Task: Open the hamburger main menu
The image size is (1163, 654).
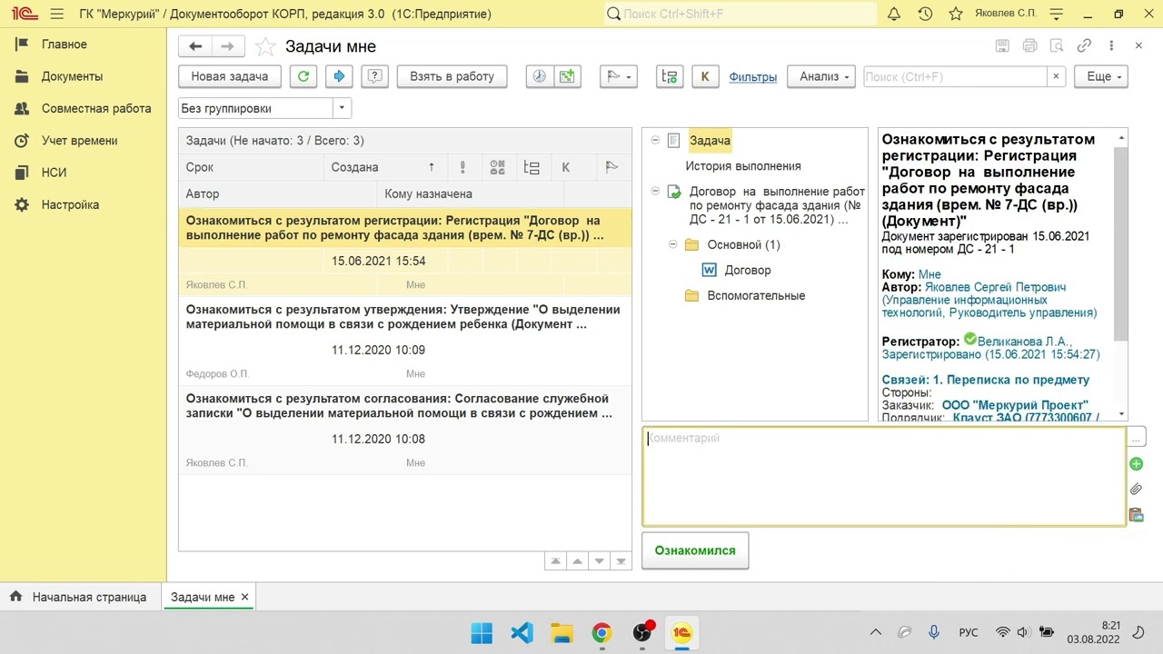Action: point(57,14)
